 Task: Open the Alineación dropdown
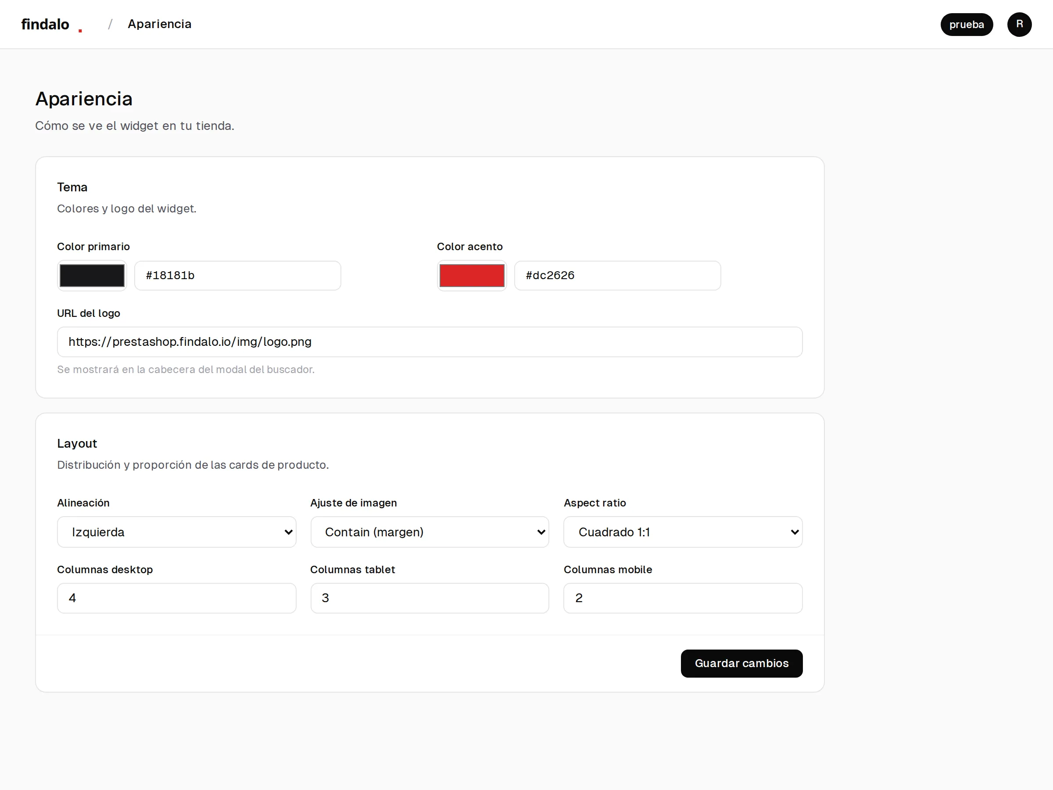pyautogui.click(x=177, y=532)
